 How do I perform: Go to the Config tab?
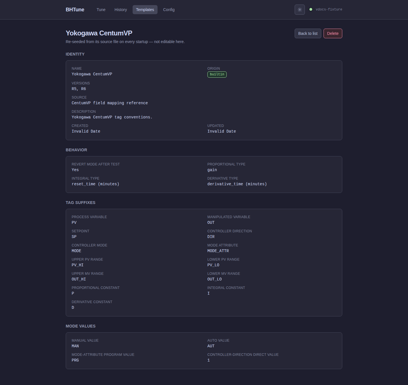[x=169, y=10]
